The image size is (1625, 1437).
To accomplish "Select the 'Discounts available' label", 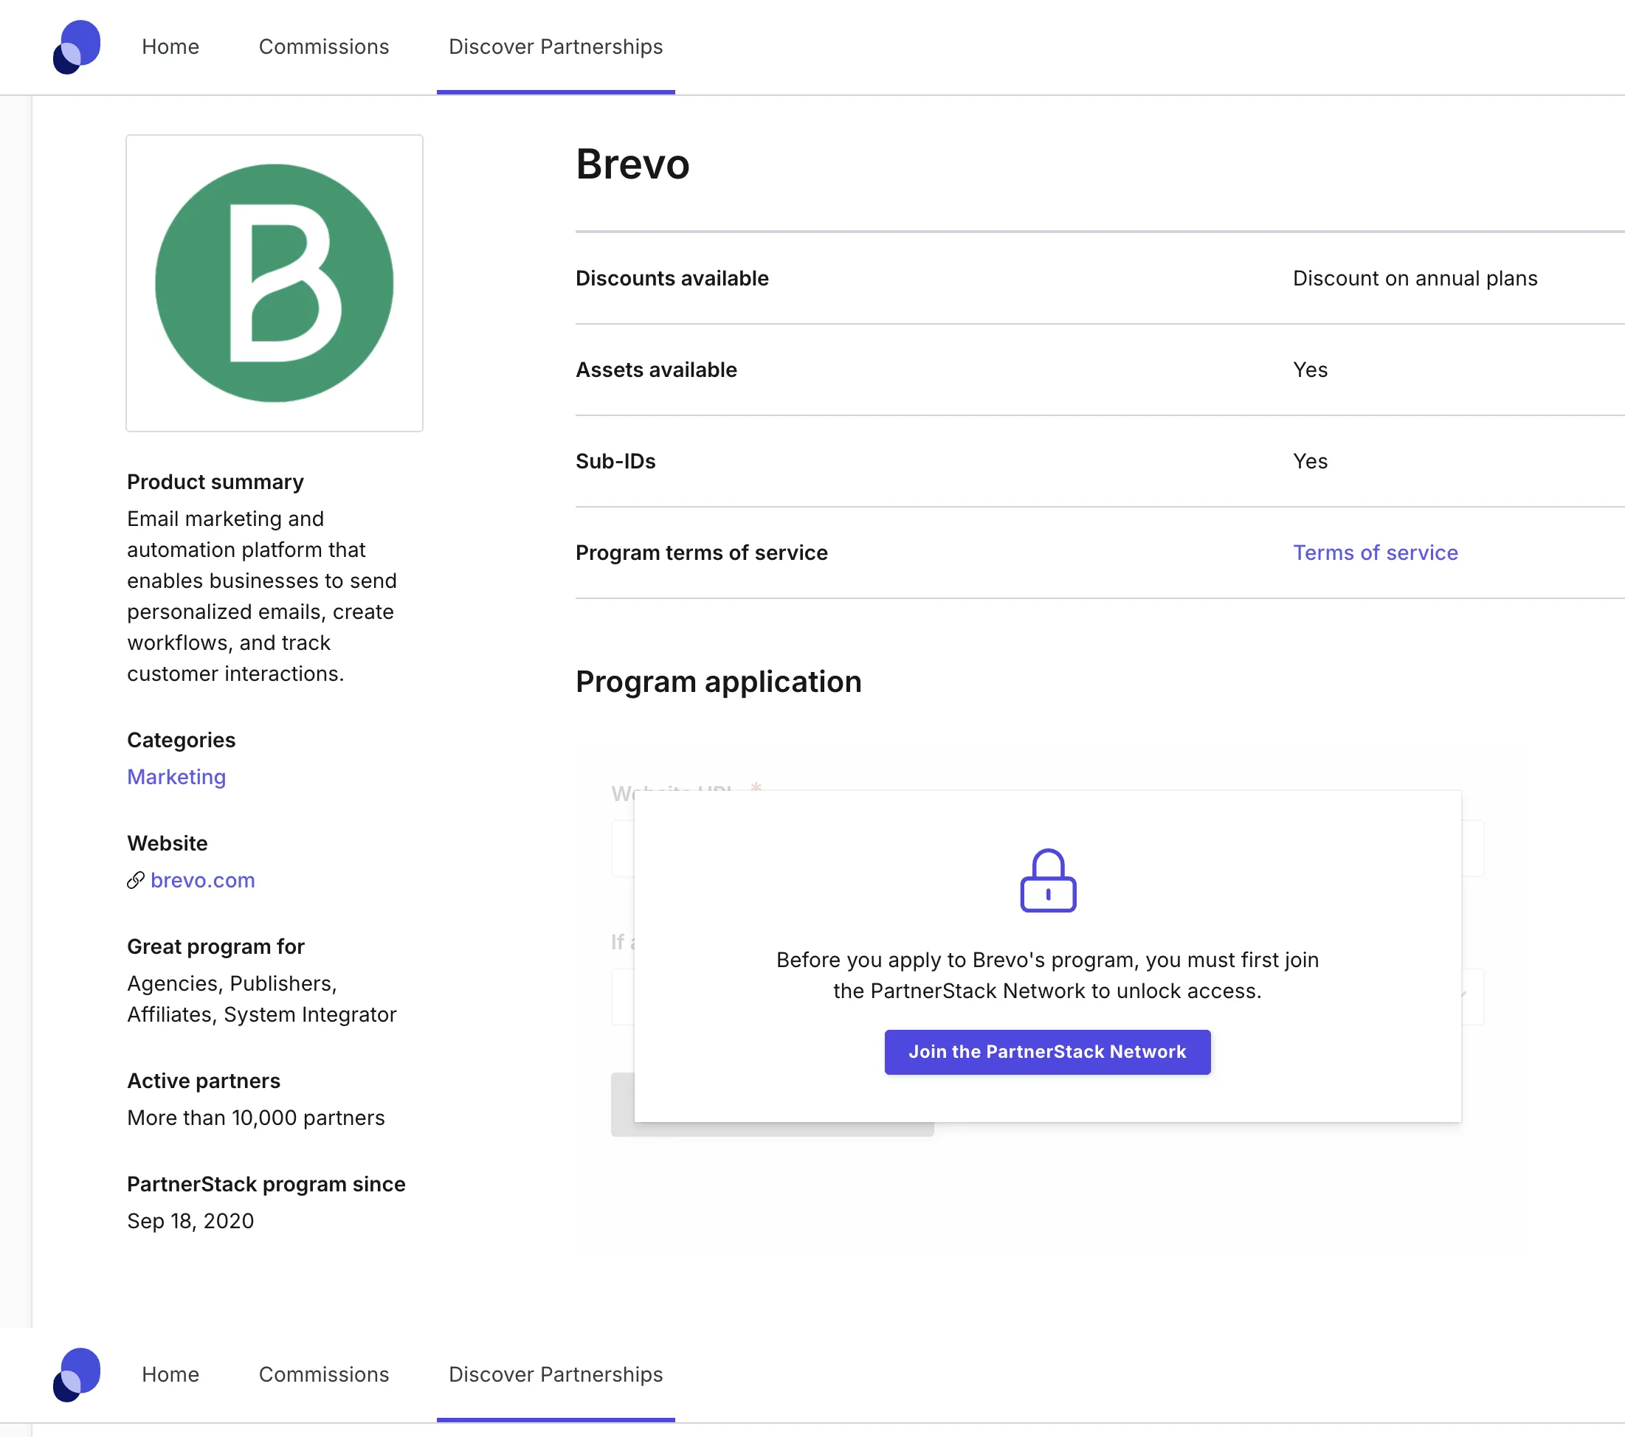I will [x=672, y=278].
